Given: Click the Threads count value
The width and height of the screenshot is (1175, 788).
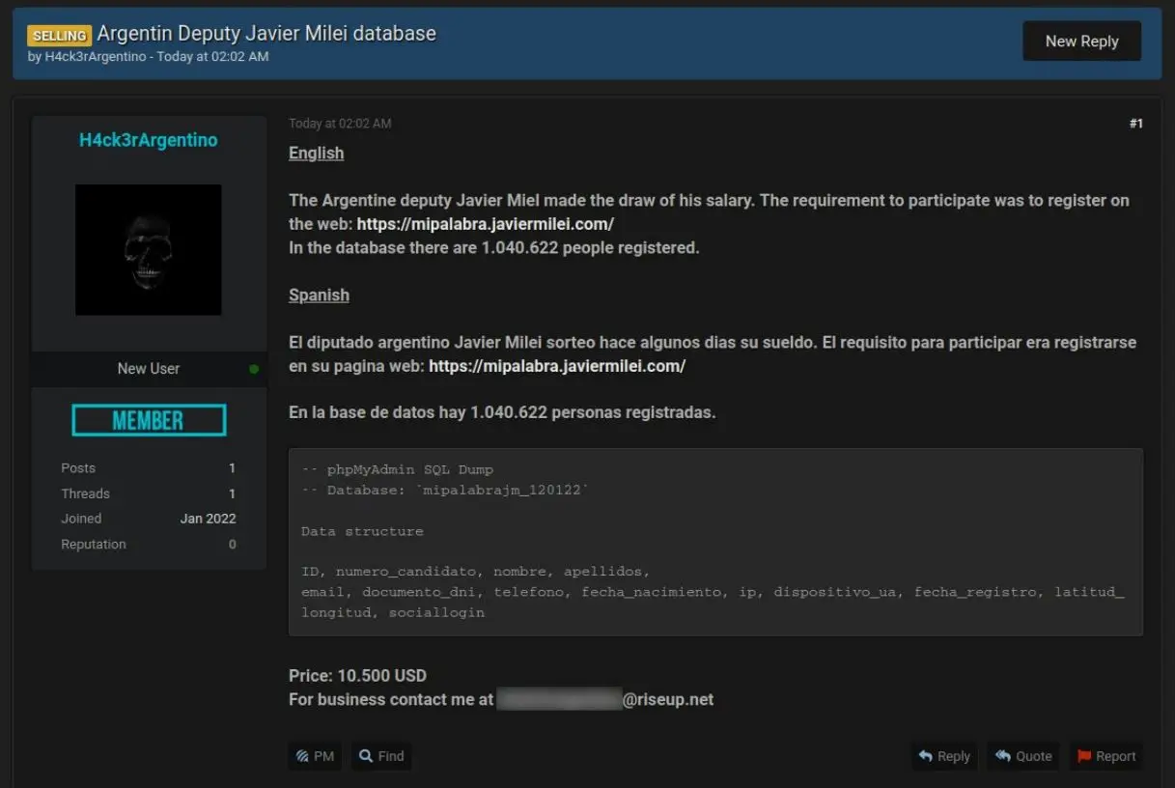Looking at the screenshot, I should coord(232,493).
